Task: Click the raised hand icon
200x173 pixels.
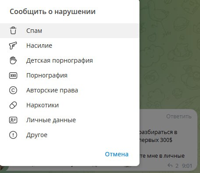Action: coord(13,60)
